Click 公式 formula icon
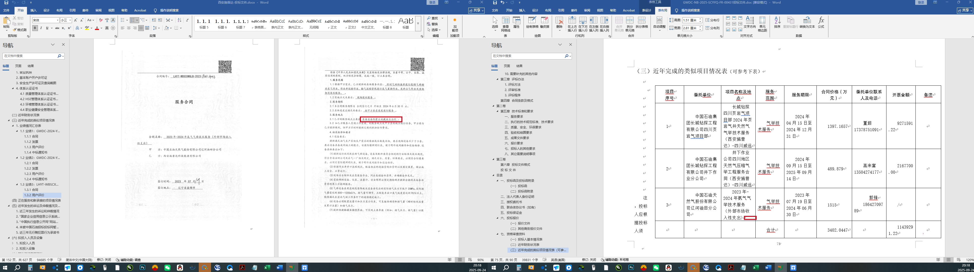974x272 pixels. click(821, 22)
